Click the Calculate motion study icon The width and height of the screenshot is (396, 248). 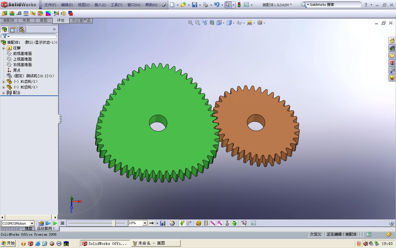coord(41,223)
